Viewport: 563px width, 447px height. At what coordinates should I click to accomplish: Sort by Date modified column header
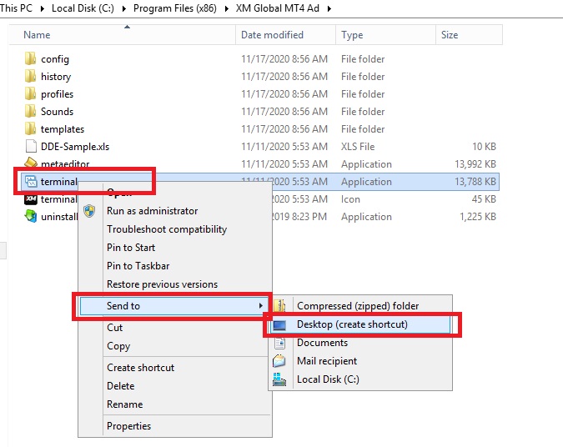272,35
